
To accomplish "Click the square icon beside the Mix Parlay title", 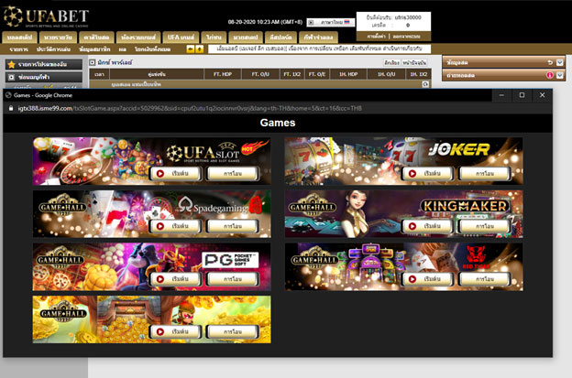I will [93, 62].
